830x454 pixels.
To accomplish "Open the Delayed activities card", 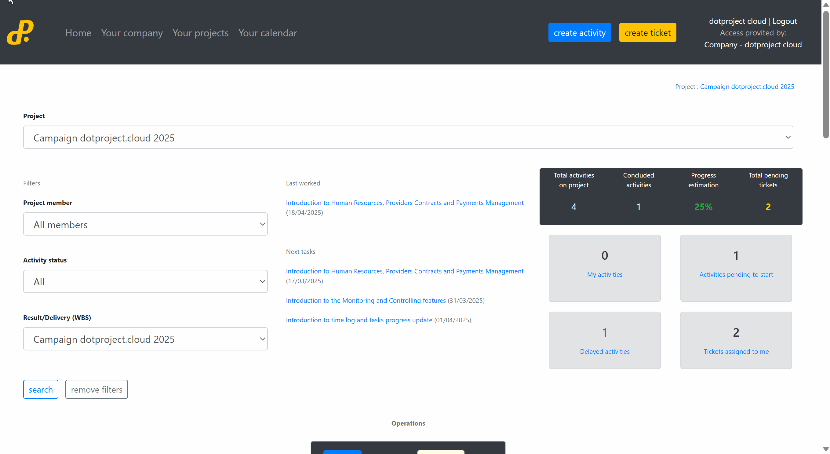I will 604,340.
